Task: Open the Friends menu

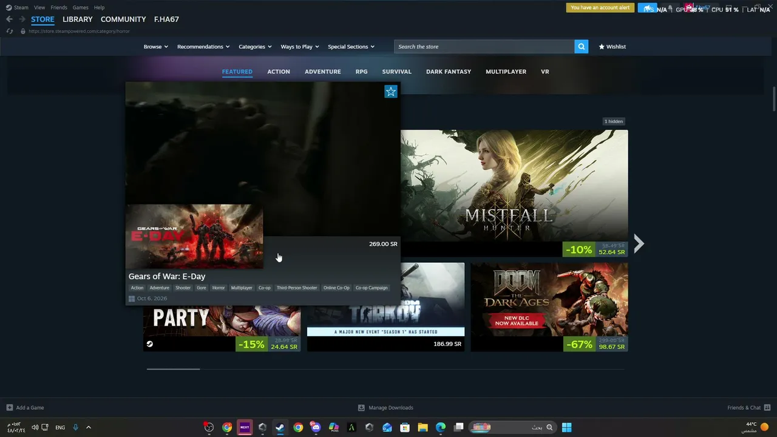Action: coord(59,7)
